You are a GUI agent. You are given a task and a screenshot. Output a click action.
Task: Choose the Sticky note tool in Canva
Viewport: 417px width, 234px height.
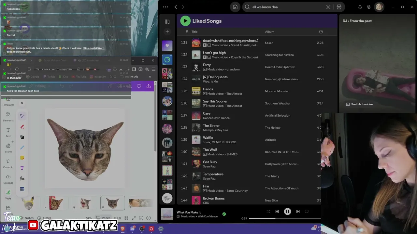coord(22,158)
